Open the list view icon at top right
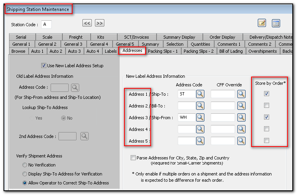The width and height of the screenshot is (297, 195). click(x=276, y=23)
